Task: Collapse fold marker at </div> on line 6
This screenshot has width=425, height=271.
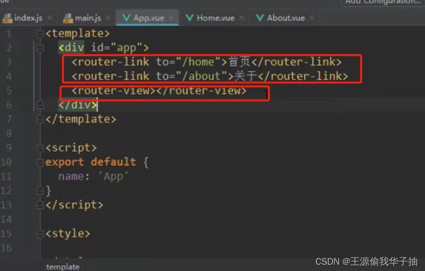Action: pos(40,104)
